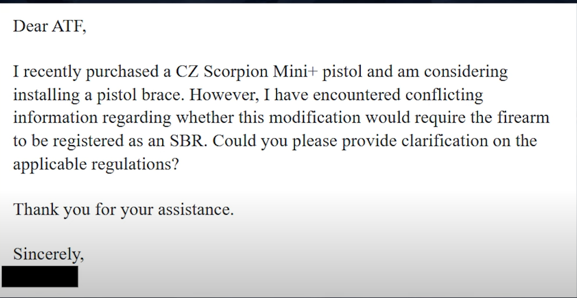This screenshot has width=577, height=298.
Task: Click the black redacted signature box
Action: (40, 276)
